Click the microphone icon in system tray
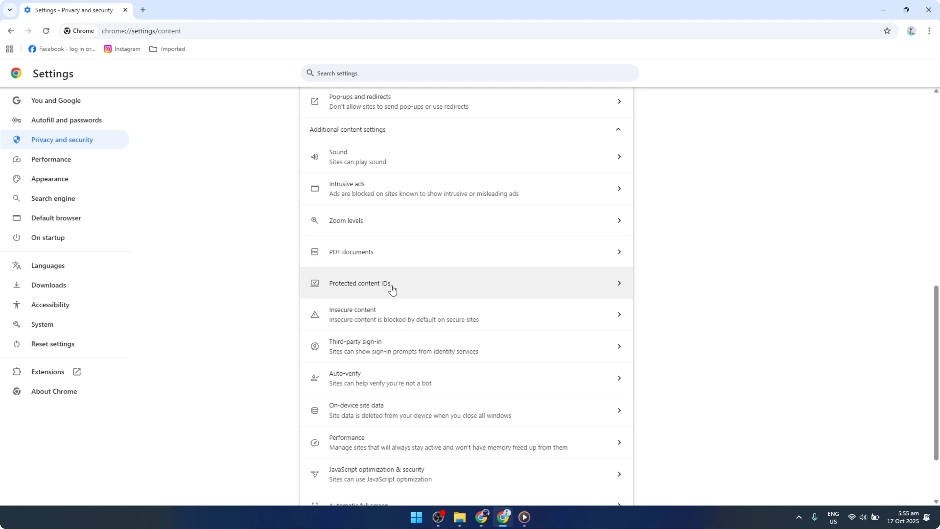 (x=815, y=517)
